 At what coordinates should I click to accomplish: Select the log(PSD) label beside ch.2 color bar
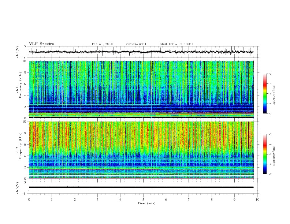(x=274, y=156)
